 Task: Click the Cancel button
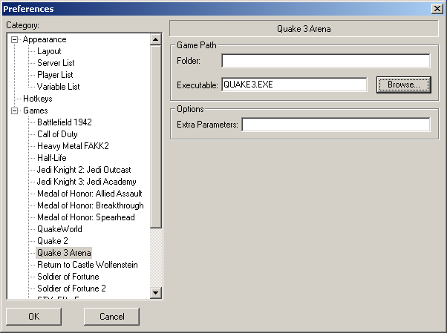click(x=111, y=317)
